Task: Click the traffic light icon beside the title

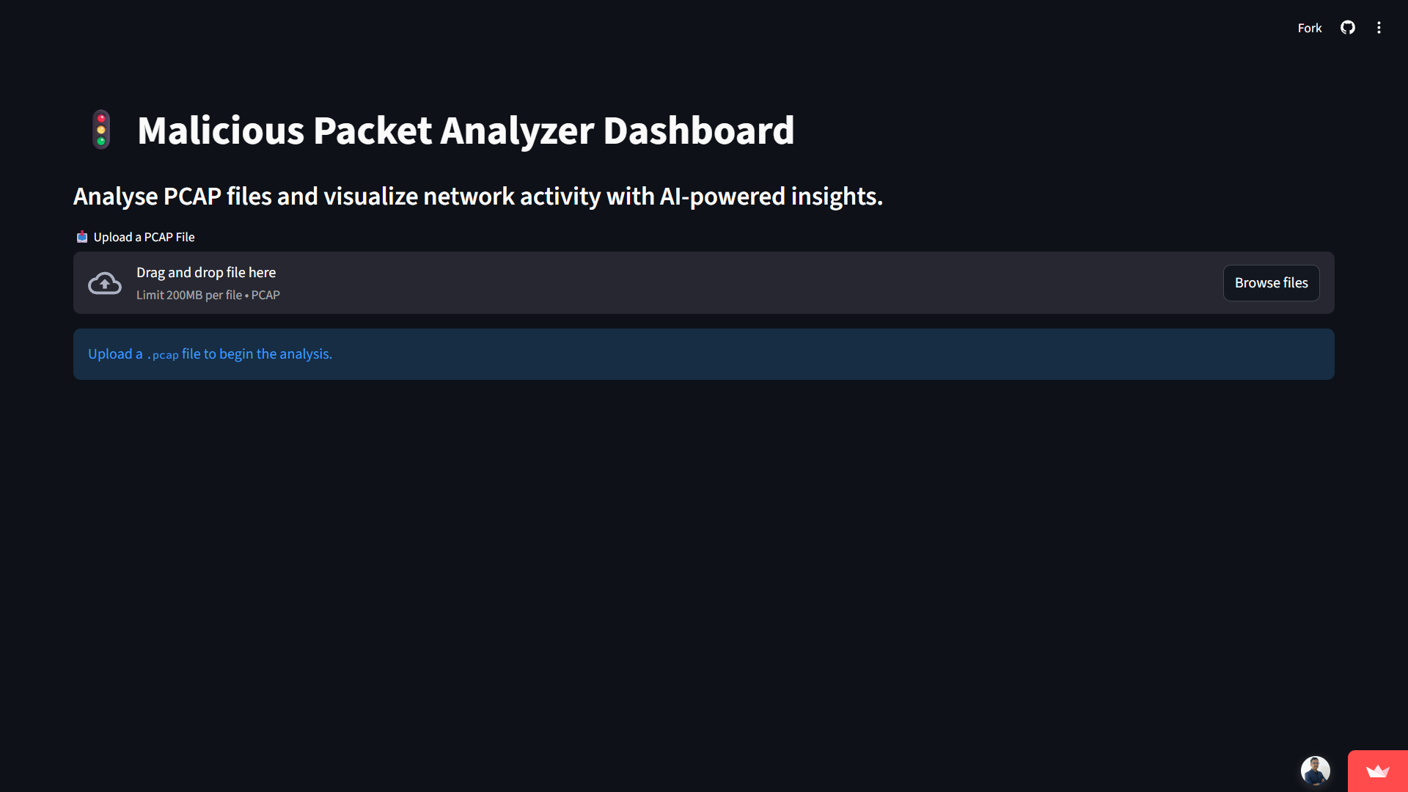Action: 101,130
